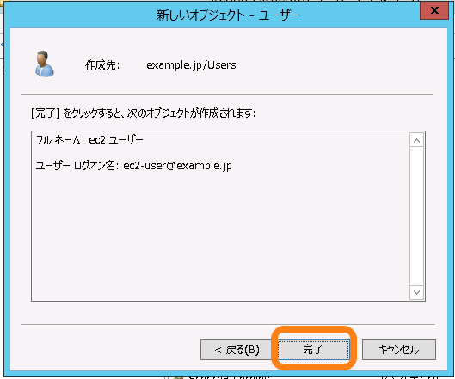Viewport: 455px width, 379px height.
Task: Click the dialog title 新しいオブジェクト - ユーザー
Action: click(228, 15)
